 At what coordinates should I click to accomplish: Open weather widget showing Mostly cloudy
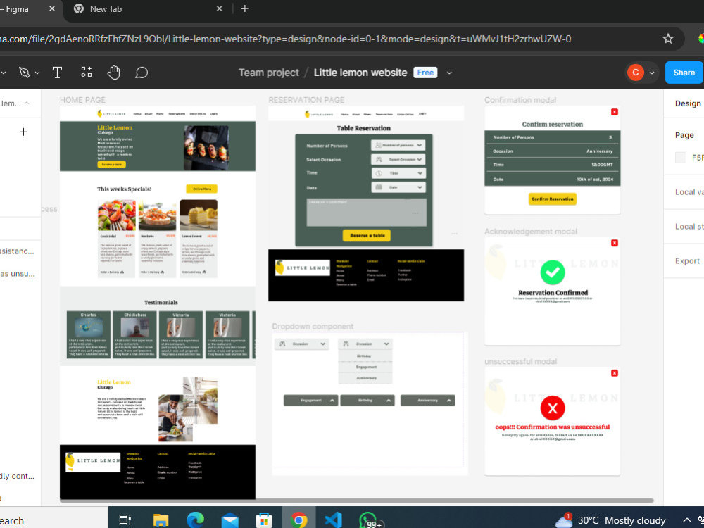click(x=610, y=520)
